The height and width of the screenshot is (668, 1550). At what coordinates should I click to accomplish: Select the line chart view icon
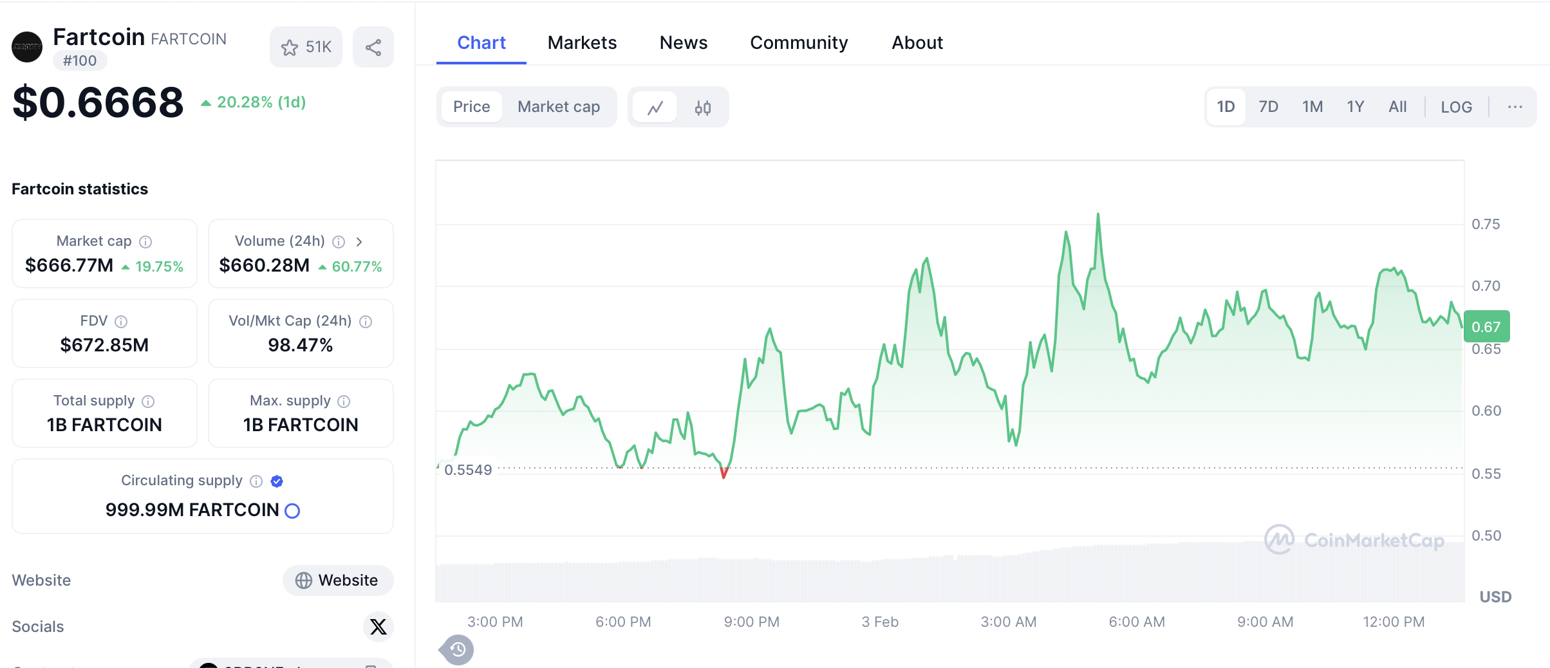(655, 107)
